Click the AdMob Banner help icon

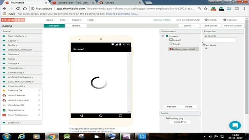39,95
